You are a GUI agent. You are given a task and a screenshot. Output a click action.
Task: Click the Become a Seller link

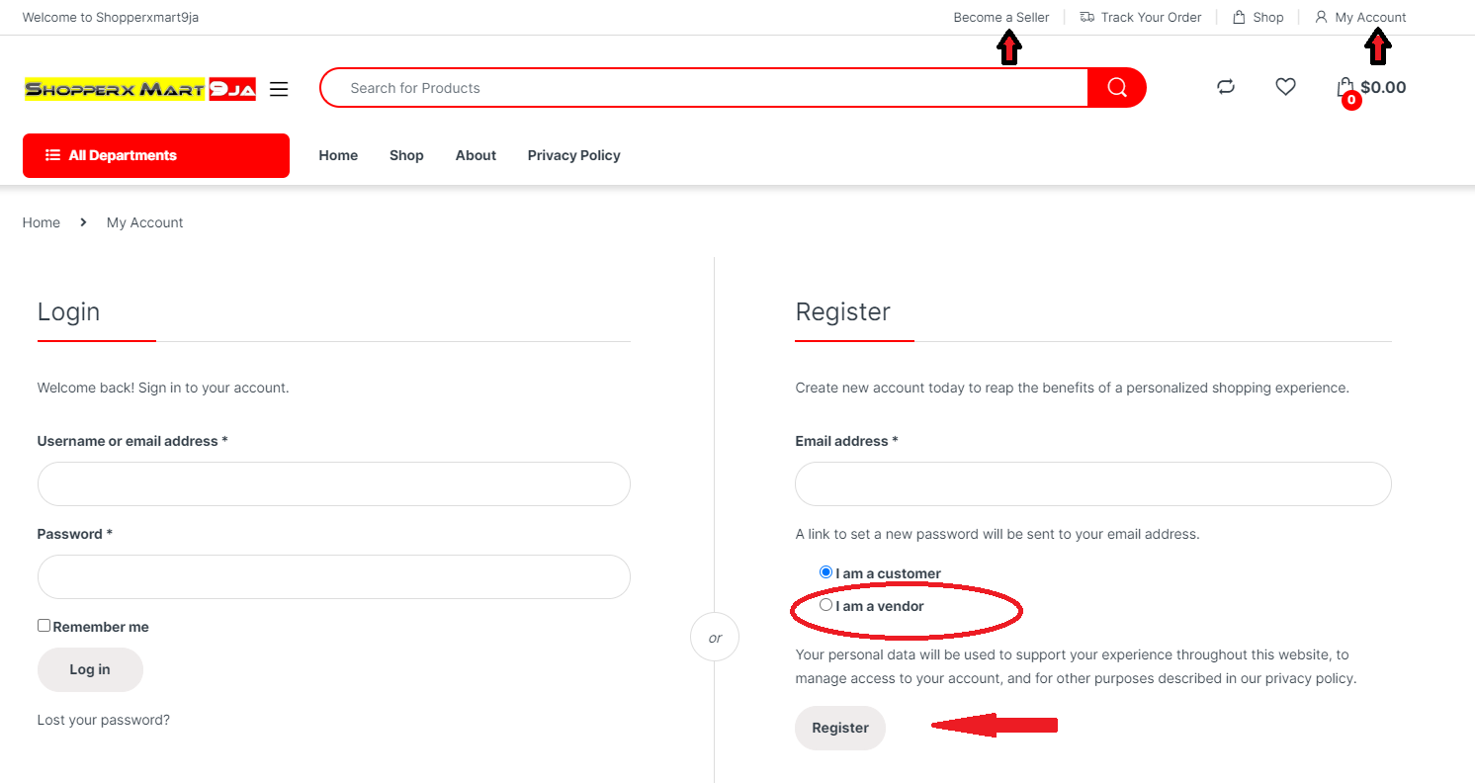1001,17
